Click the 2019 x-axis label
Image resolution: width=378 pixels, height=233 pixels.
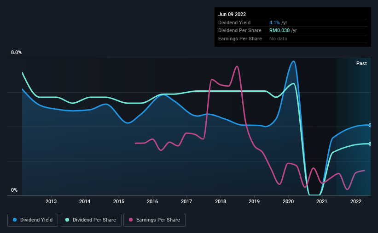[254, 201]
